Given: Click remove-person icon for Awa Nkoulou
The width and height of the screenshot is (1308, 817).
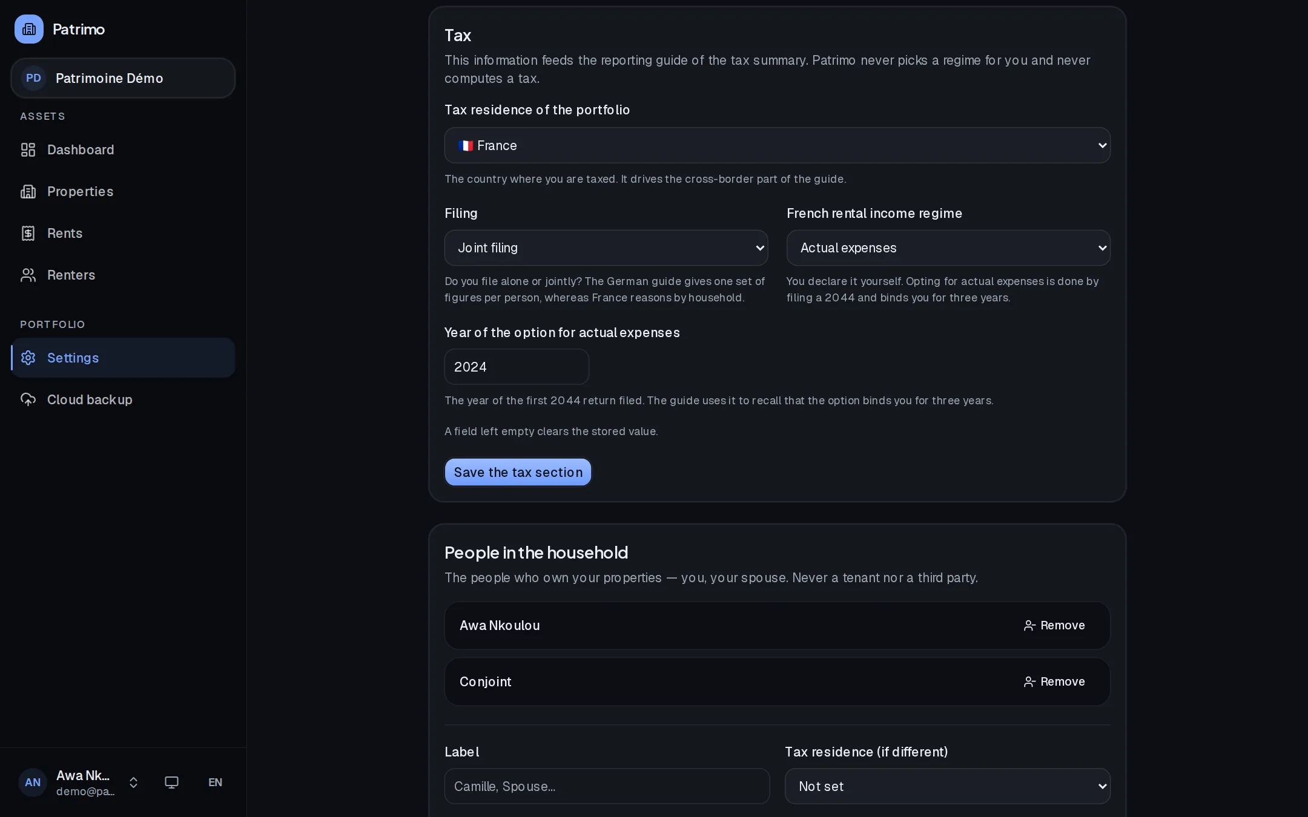Looking at the screenshot, I should click(x=1029, y=625).
